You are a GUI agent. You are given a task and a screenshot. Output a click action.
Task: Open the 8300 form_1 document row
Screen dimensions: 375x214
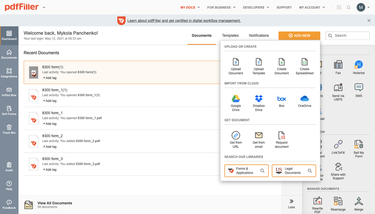122,118
